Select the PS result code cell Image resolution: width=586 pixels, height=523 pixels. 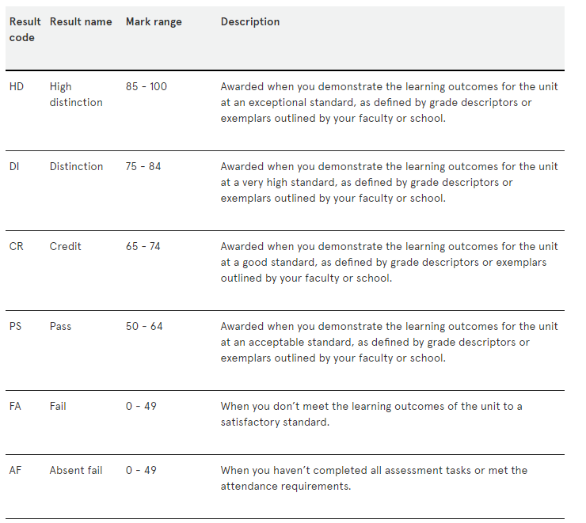coord(16,326)
